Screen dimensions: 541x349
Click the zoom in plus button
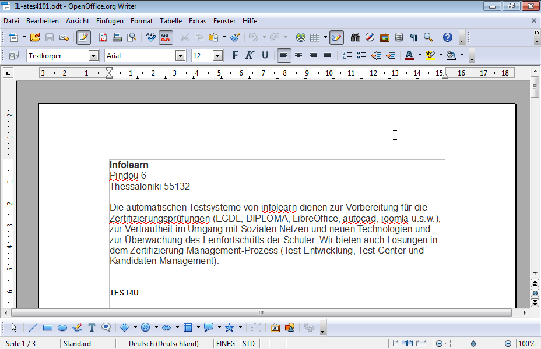508,344
